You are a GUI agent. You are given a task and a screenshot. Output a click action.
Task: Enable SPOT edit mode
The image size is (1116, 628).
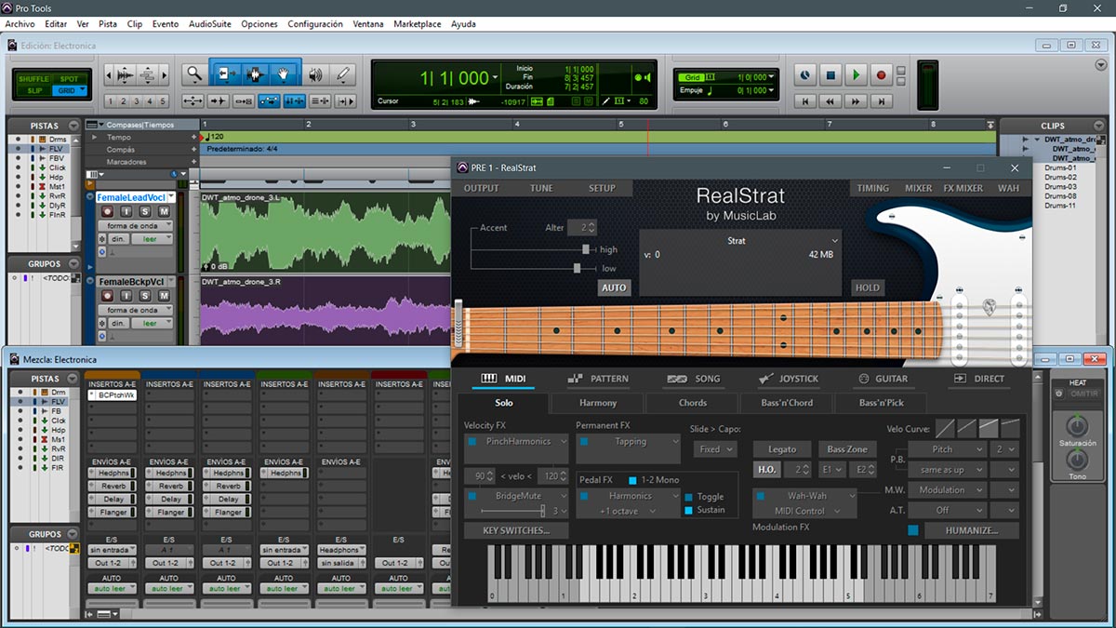[x=69, y=79]
